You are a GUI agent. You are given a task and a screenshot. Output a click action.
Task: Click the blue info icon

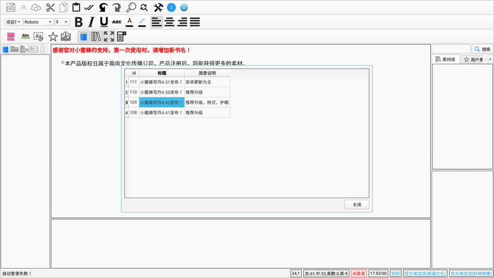tap(171, 7)
